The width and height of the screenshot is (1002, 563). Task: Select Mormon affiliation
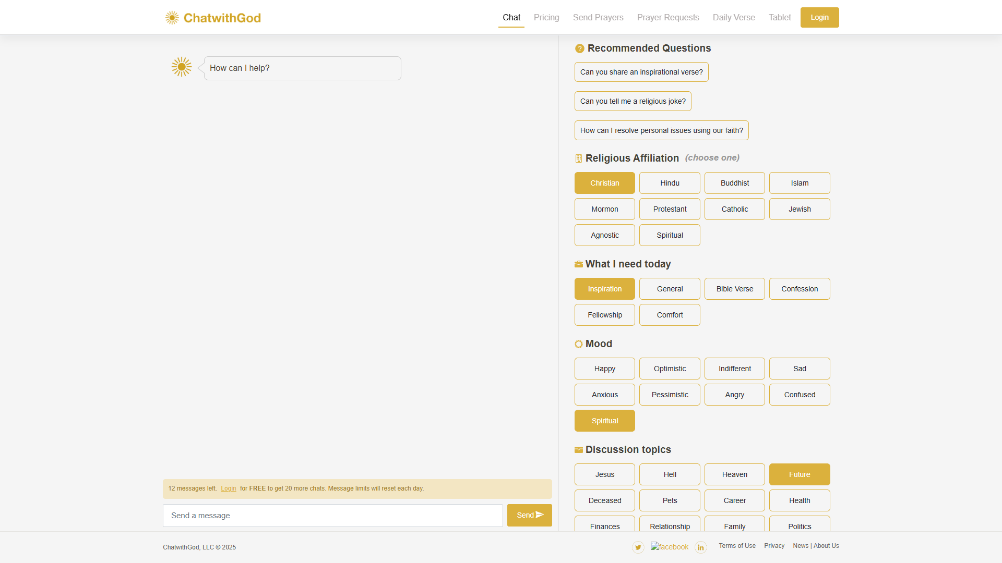click(605, 209)
